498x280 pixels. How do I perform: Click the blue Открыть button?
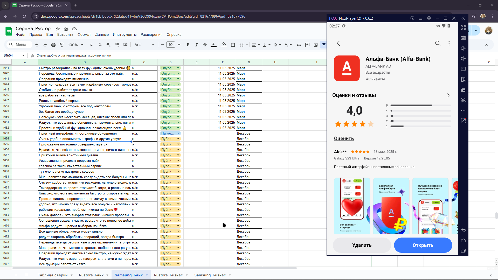coord(423,245)
